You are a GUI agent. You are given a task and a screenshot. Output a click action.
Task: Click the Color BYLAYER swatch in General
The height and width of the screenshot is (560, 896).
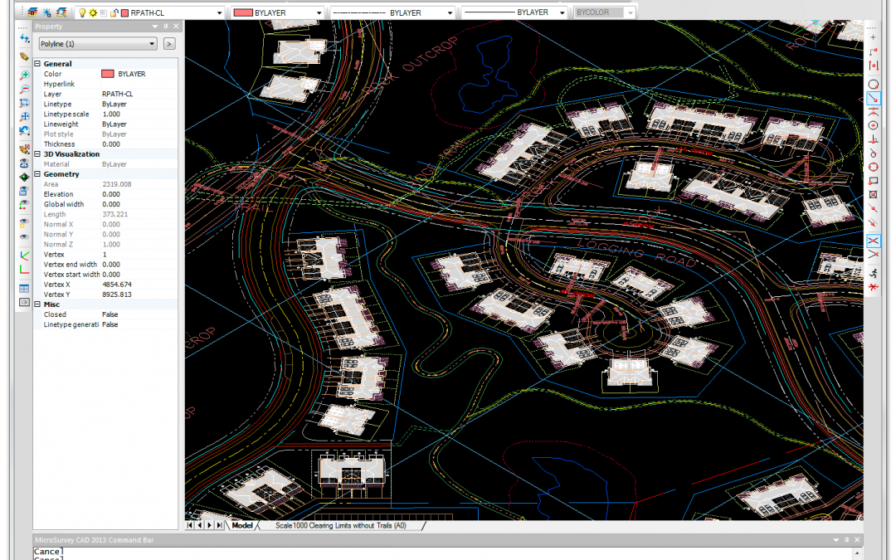coord(108,74)
